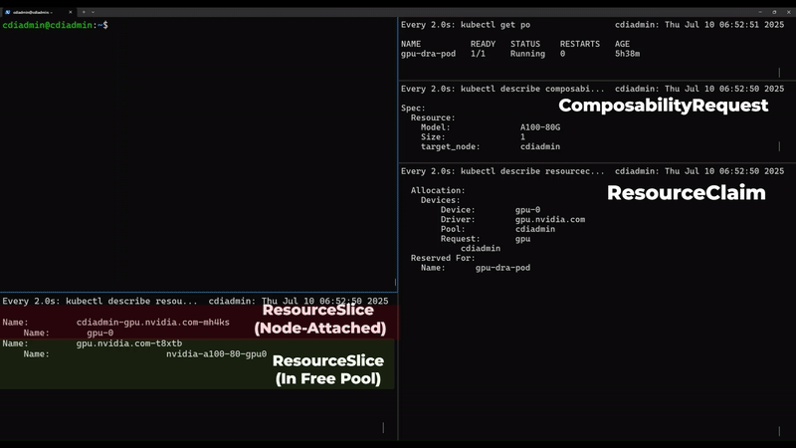Click the ResourceSlice (In Free Pool) label
This screenshot has height=448, width=796.
tap(327, 369)
